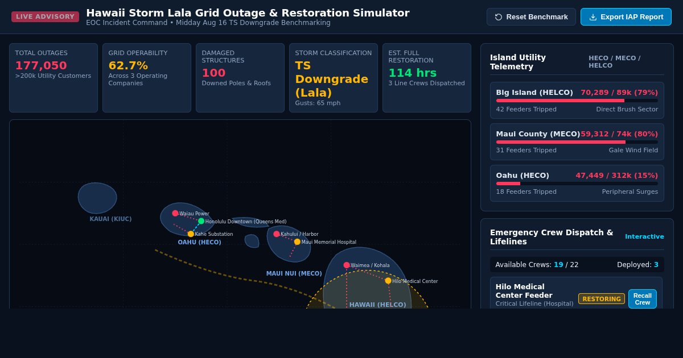Click the HECO / MECO / HELCO header tag
The image size is (683, 358).
point(614,62)
